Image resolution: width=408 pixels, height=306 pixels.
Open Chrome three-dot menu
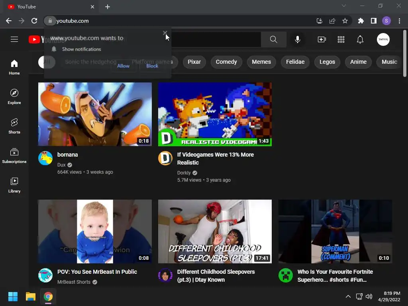pyautogui.click(x=399, y=21)
